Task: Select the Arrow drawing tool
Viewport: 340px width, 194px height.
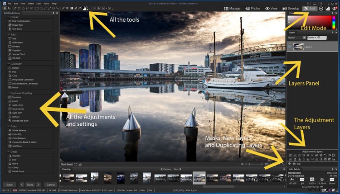Action: (49, 8)
